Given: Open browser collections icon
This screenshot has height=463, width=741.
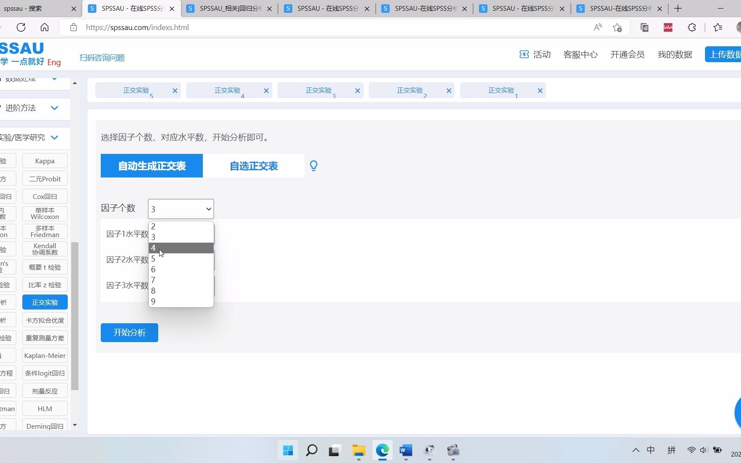Looking at the screenshot, I should [645, 27].
